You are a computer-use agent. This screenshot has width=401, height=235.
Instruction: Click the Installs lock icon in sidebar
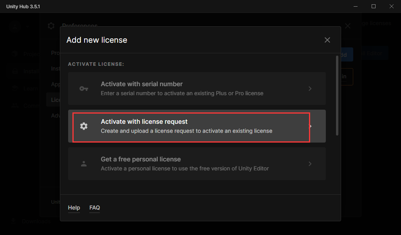tap(15, 71)
